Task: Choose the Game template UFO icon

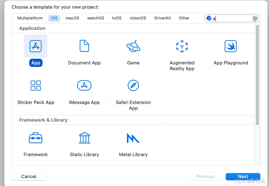Action: click(x=133, y=46)
